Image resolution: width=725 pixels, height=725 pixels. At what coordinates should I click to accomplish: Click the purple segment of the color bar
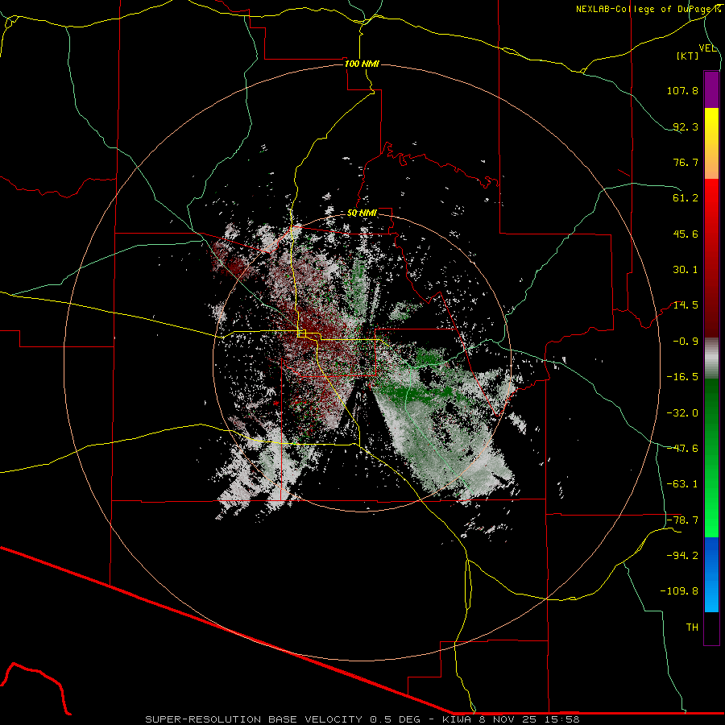(x=711, y=90)
